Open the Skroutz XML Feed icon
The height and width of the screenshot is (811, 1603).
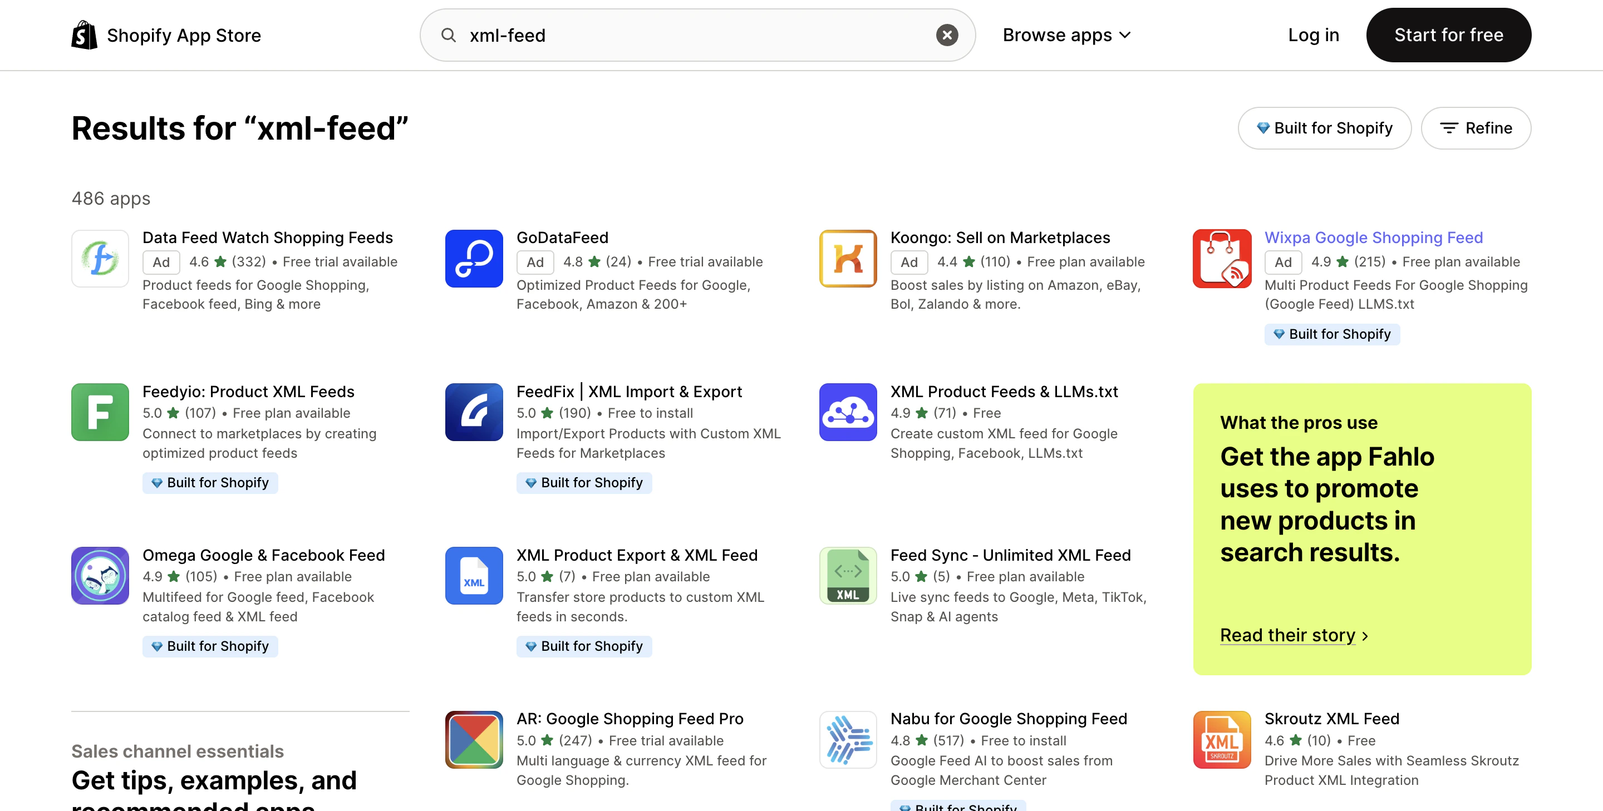[x=1222, y=739]
